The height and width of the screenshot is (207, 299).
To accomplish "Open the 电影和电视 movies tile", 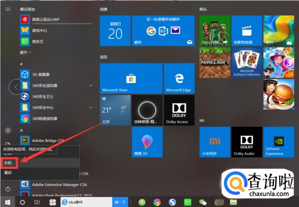I will click(247, 31).
